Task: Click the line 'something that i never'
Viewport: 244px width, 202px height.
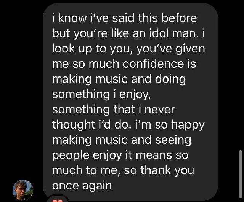Action: click(114, 109)
